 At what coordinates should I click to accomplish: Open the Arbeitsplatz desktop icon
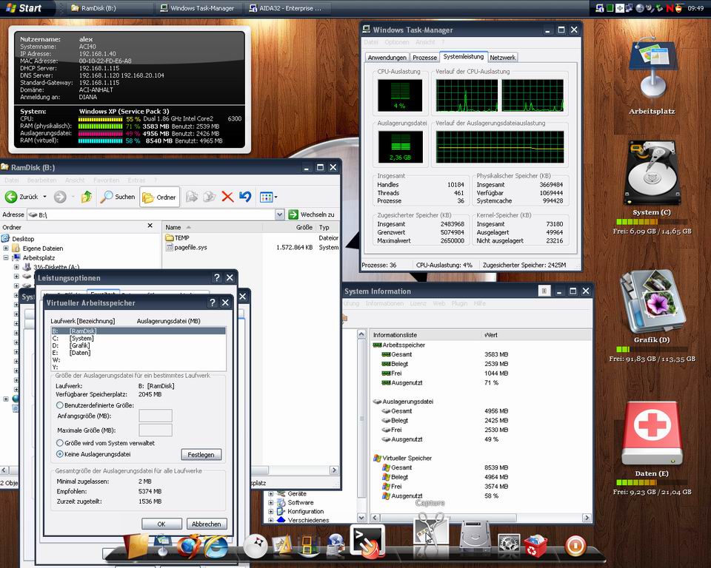tap(652, 77)
